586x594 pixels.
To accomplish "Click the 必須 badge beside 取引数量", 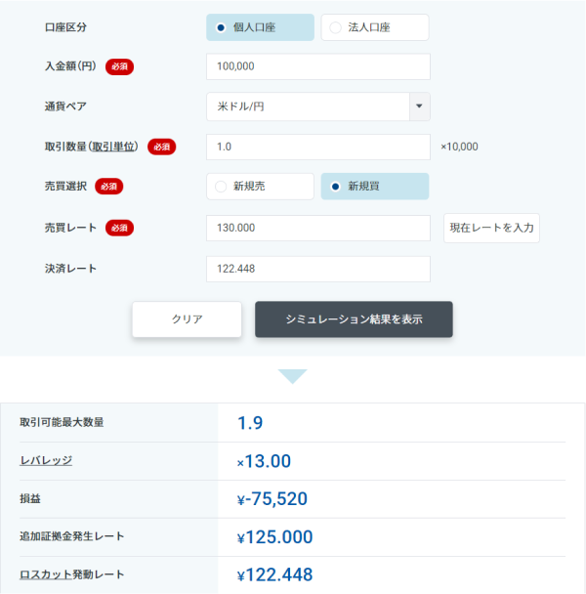I will point(162,147).
